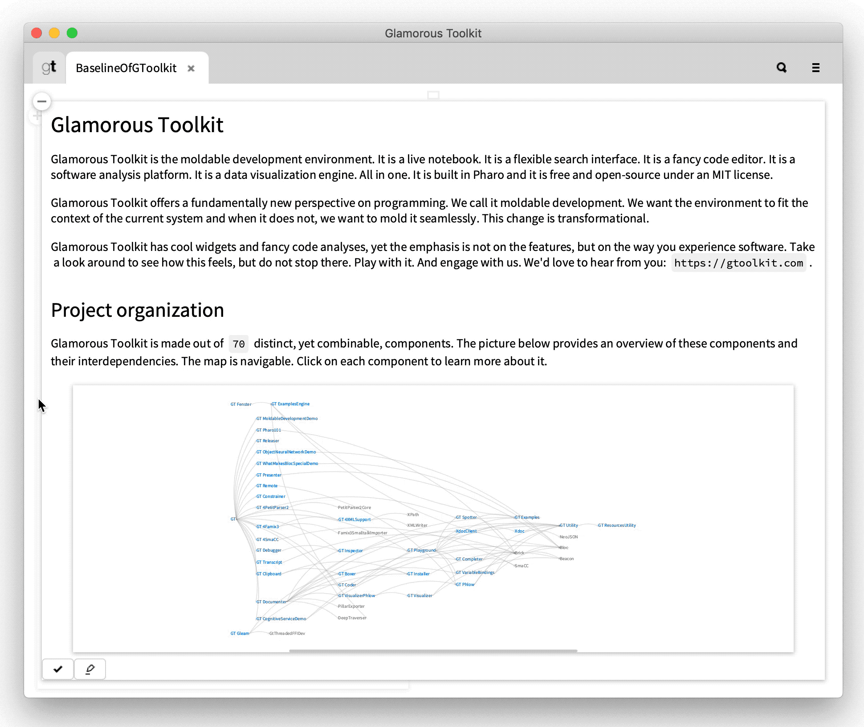864x727 pixels.
Task: Select the GT Examples node
Action: [527, 517]
